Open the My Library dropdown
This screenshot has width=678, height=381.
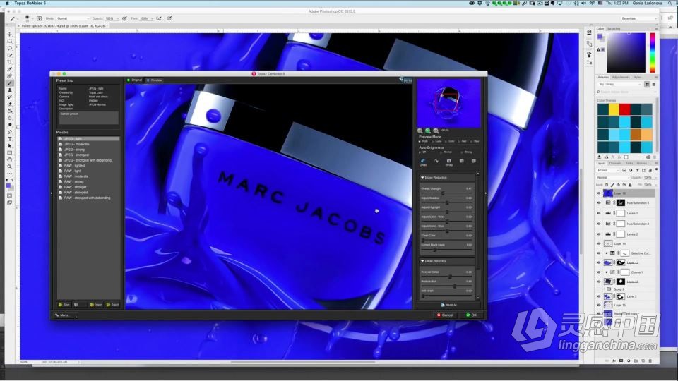click(619, 84)
